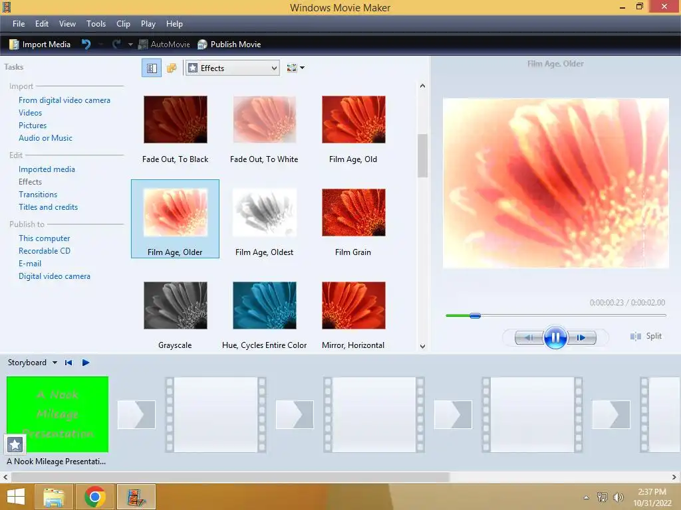This screenshot has height=510, width=681.
Task: Click storyboard scroll right arrow
Action: [674, 477]
